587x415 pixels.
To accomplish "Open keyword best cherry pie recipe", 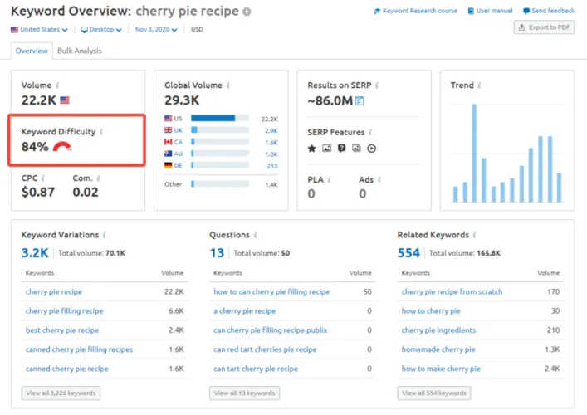I will [x=62, y=330].
